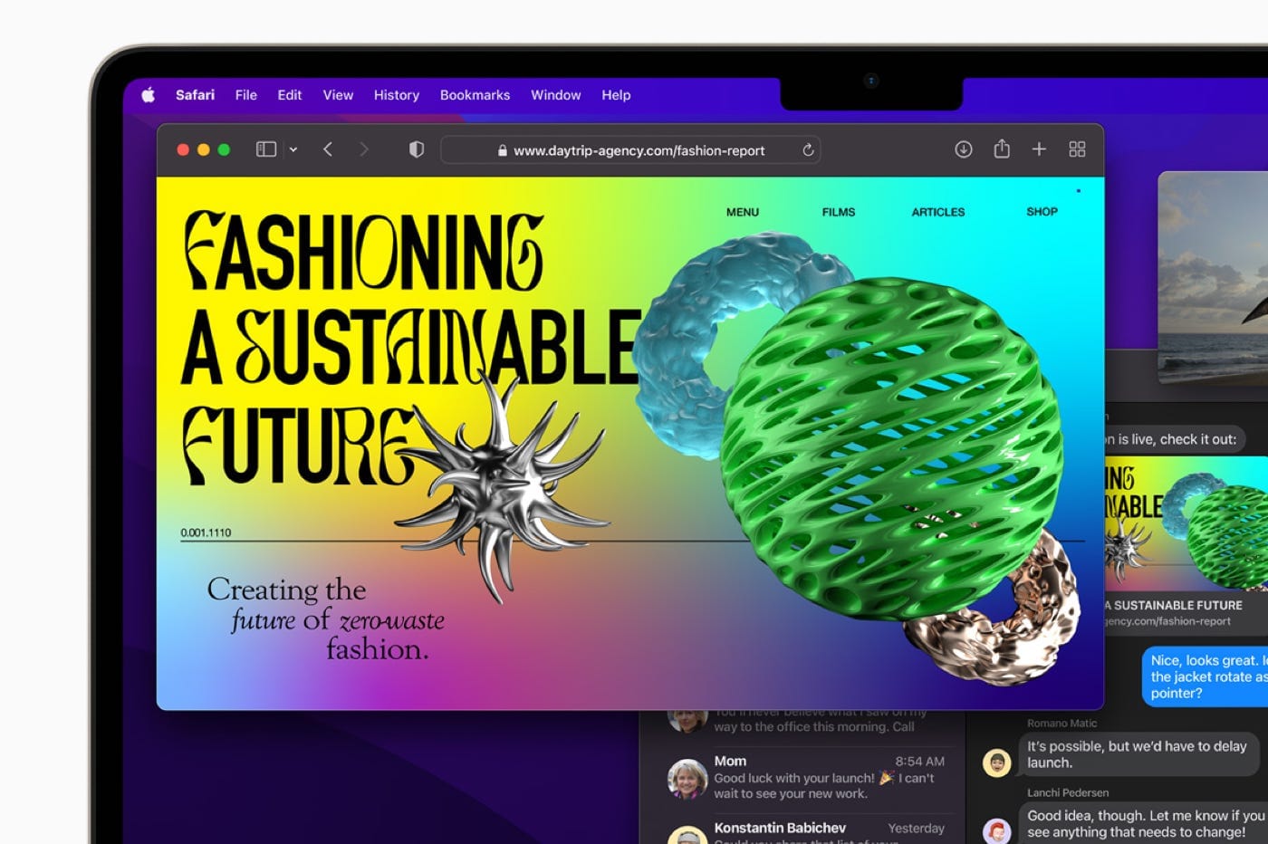Screen dimensions: 1268x844
Task: Open the Help menu
Action: click(616, 95)
